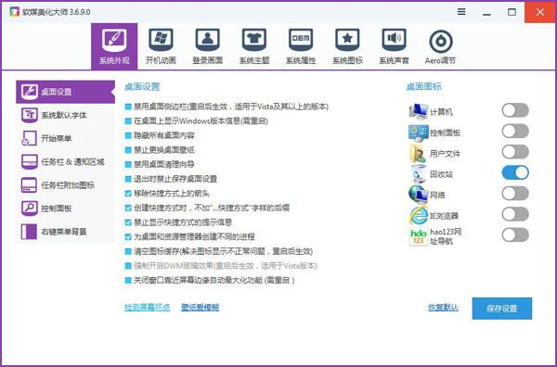Screen dimensions: 557x367
Task: Open the hamburger menu in title bar
Action: (x=461, y=12)
